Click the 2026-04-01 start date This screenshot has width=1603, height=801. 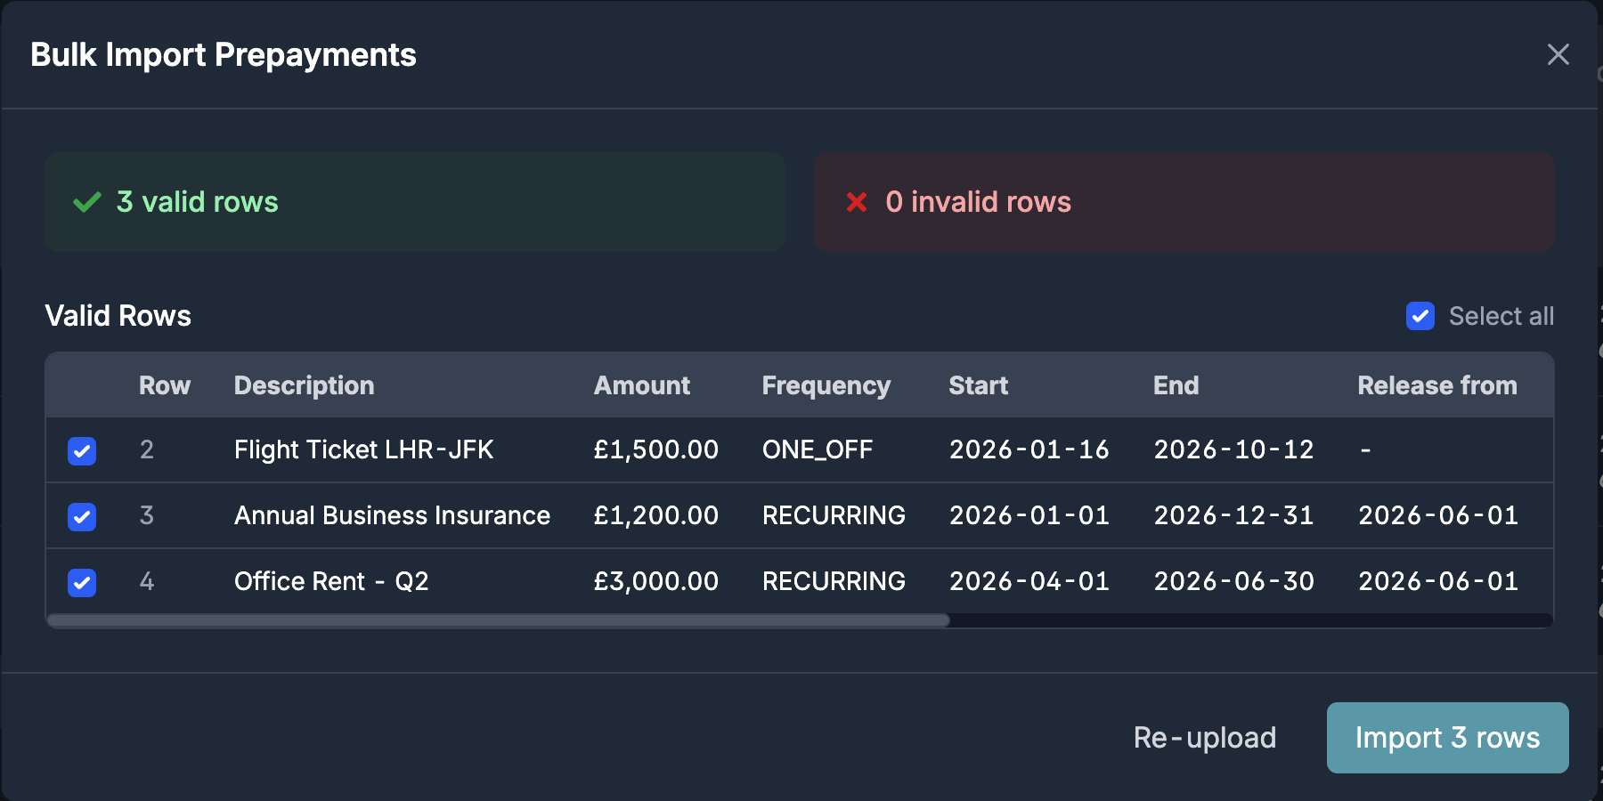pos(1029,581)
